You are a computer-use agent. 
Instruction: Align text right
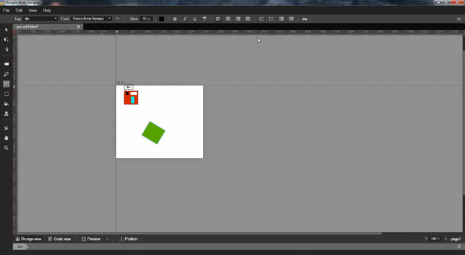tap(238, 19)
